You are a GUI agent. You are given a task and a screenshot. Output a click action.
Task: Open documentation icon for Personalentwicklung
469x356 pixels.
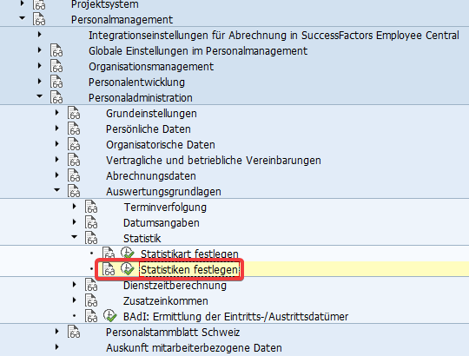pos(56,82)
